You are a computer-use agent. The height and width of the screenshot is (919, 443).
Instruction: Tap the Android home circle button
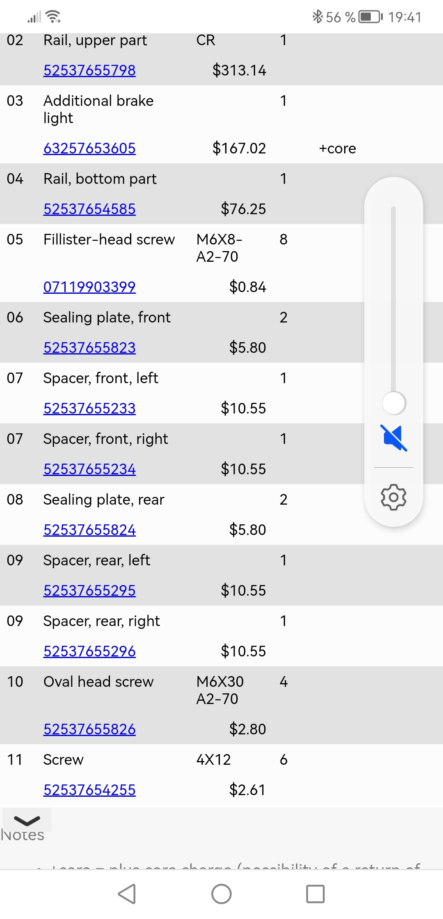pyautogui.click(x=221, y=894)
